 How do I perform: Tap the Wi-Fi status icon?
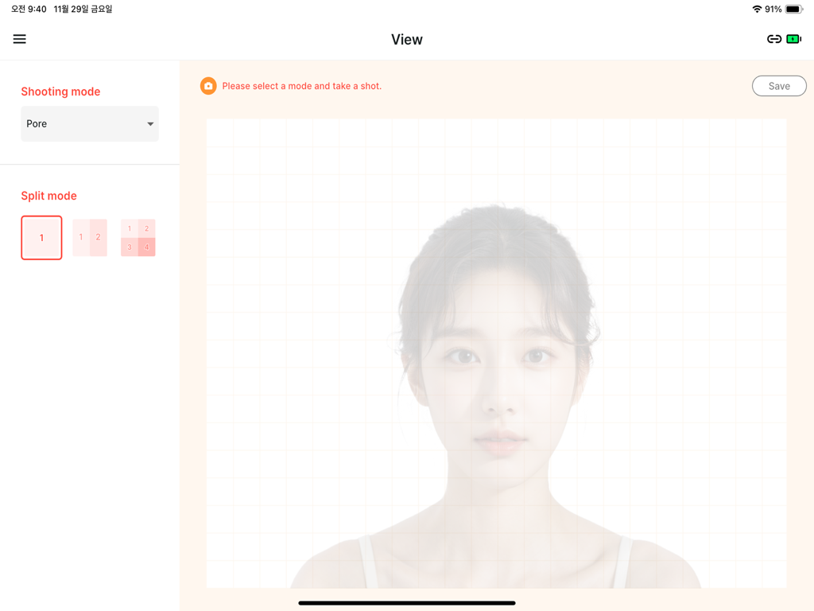pos(756,10)
